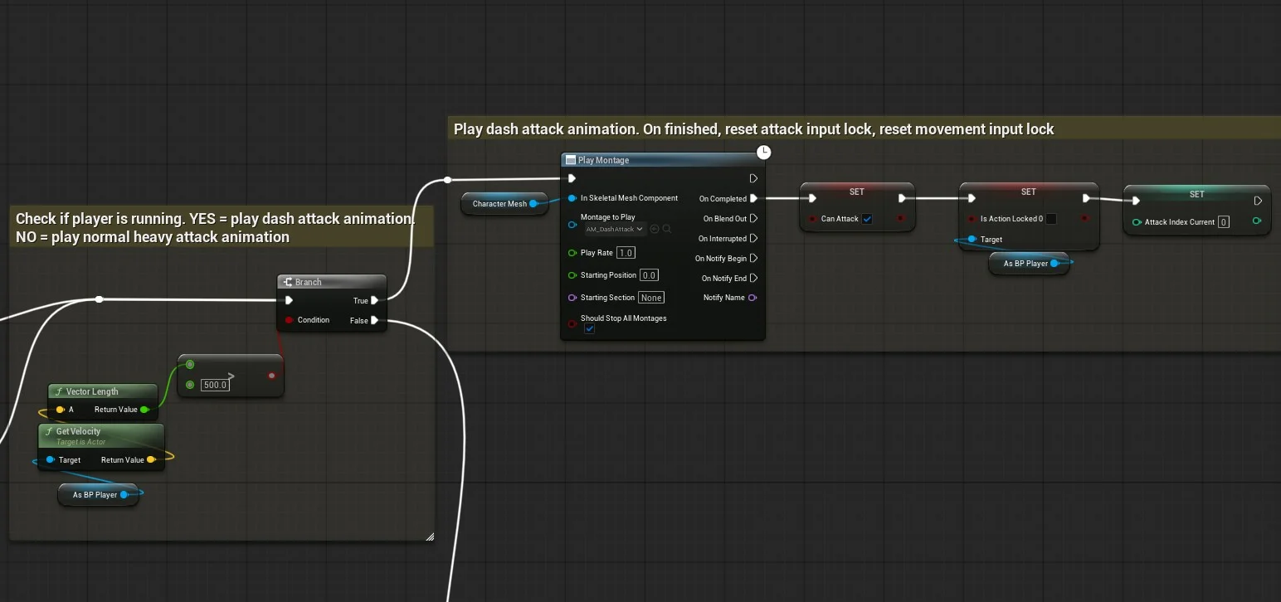Click the Branch True output pin
Image resolution: width=1281 pixels, height=602 pixels.
[x=375, y=300]
